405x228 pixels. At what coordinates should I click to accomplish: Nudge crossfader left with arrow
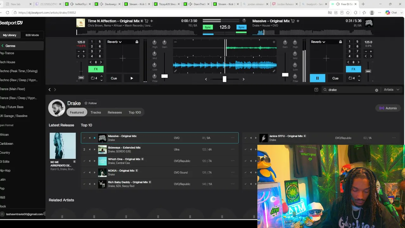point(206,79)
